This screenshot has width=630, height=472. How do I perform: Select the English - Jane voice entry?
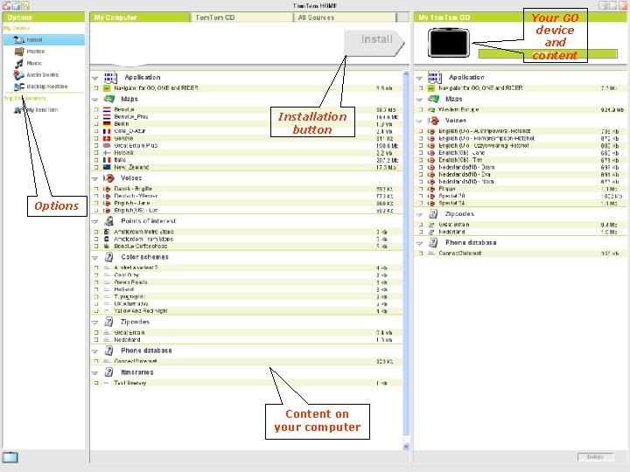coord(246,203)
